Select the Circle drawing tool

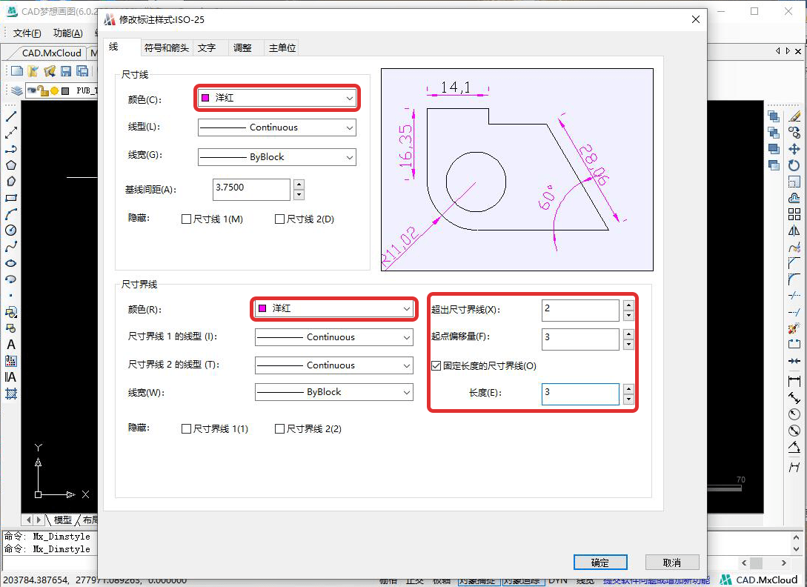point(11,231)
